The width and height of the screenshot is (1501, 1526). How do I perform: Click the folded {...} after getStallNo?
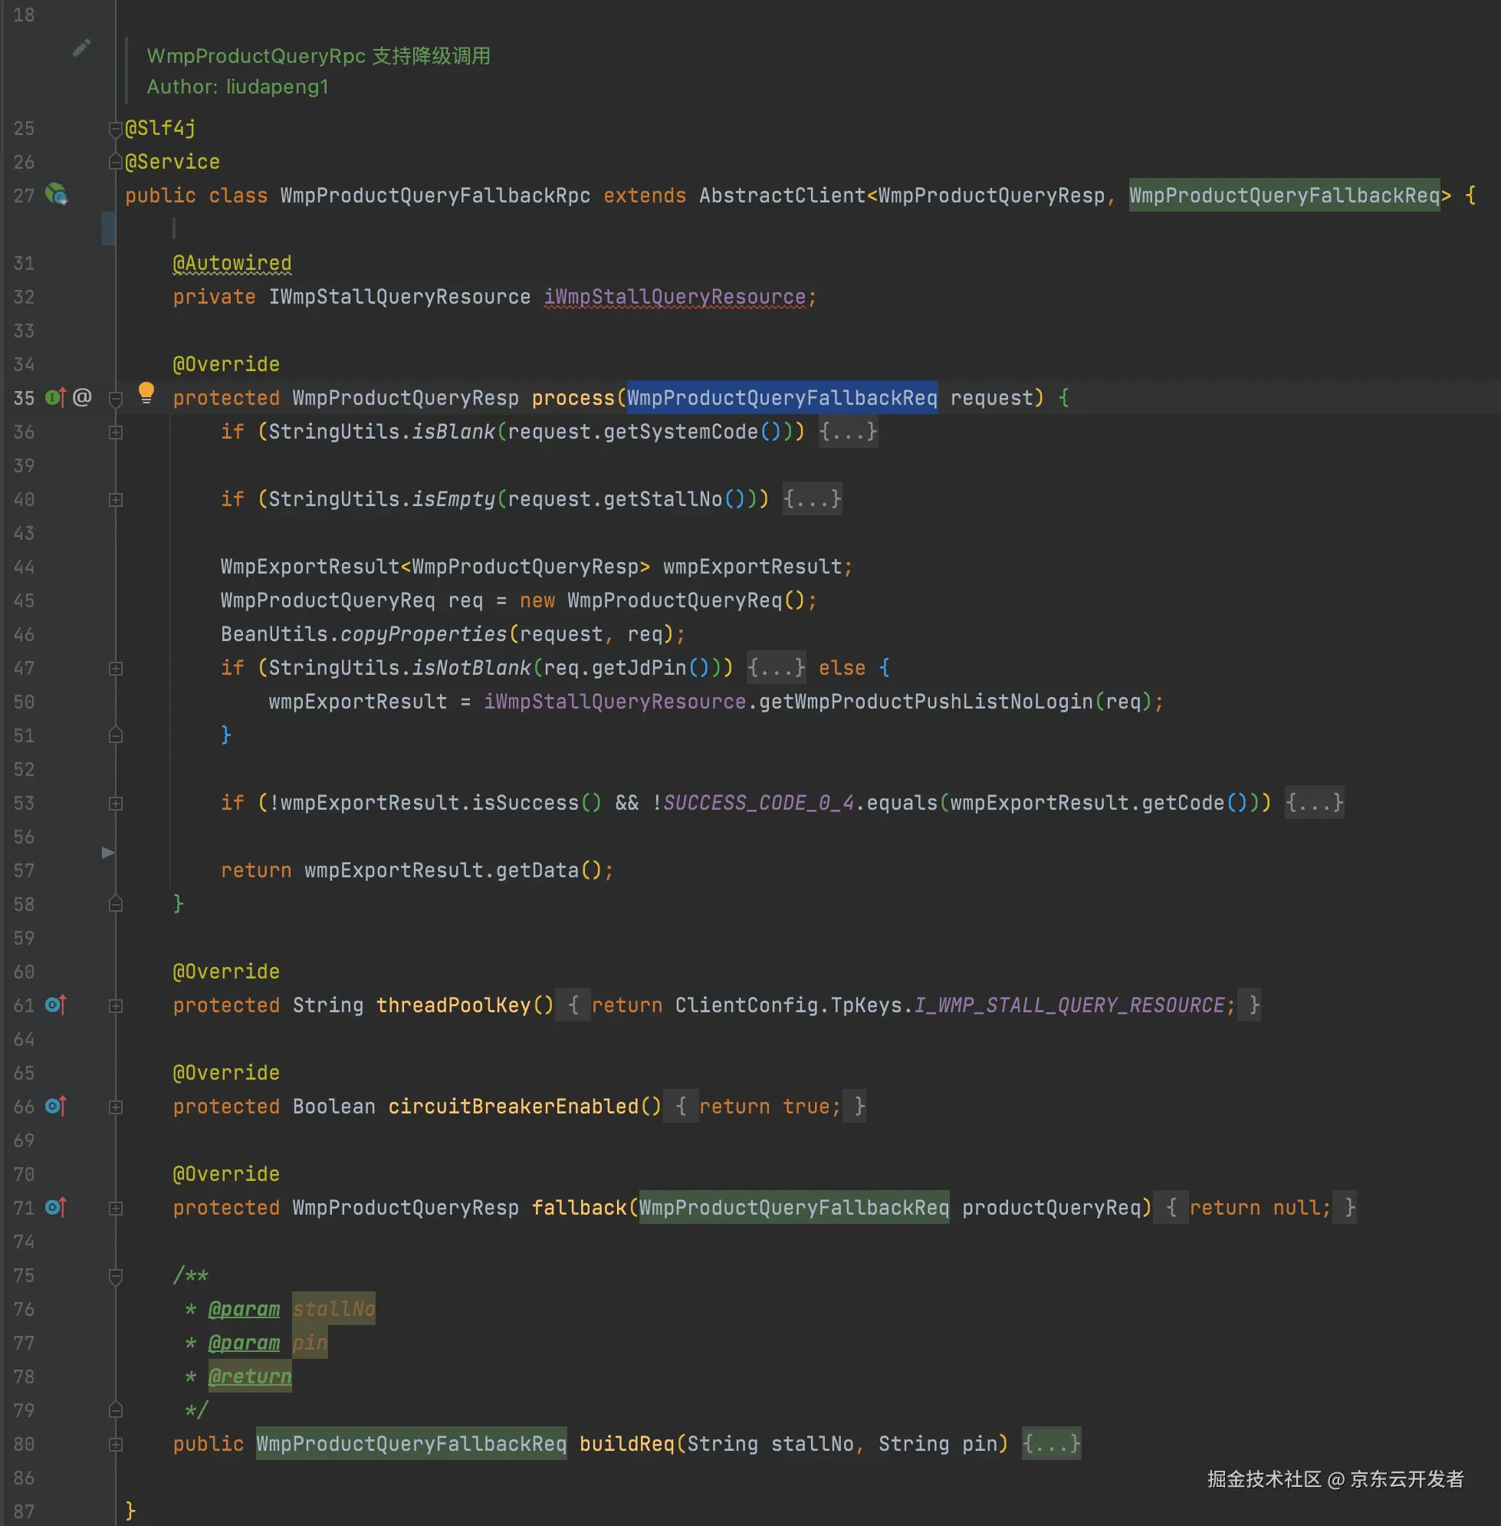tap(812, 498)
